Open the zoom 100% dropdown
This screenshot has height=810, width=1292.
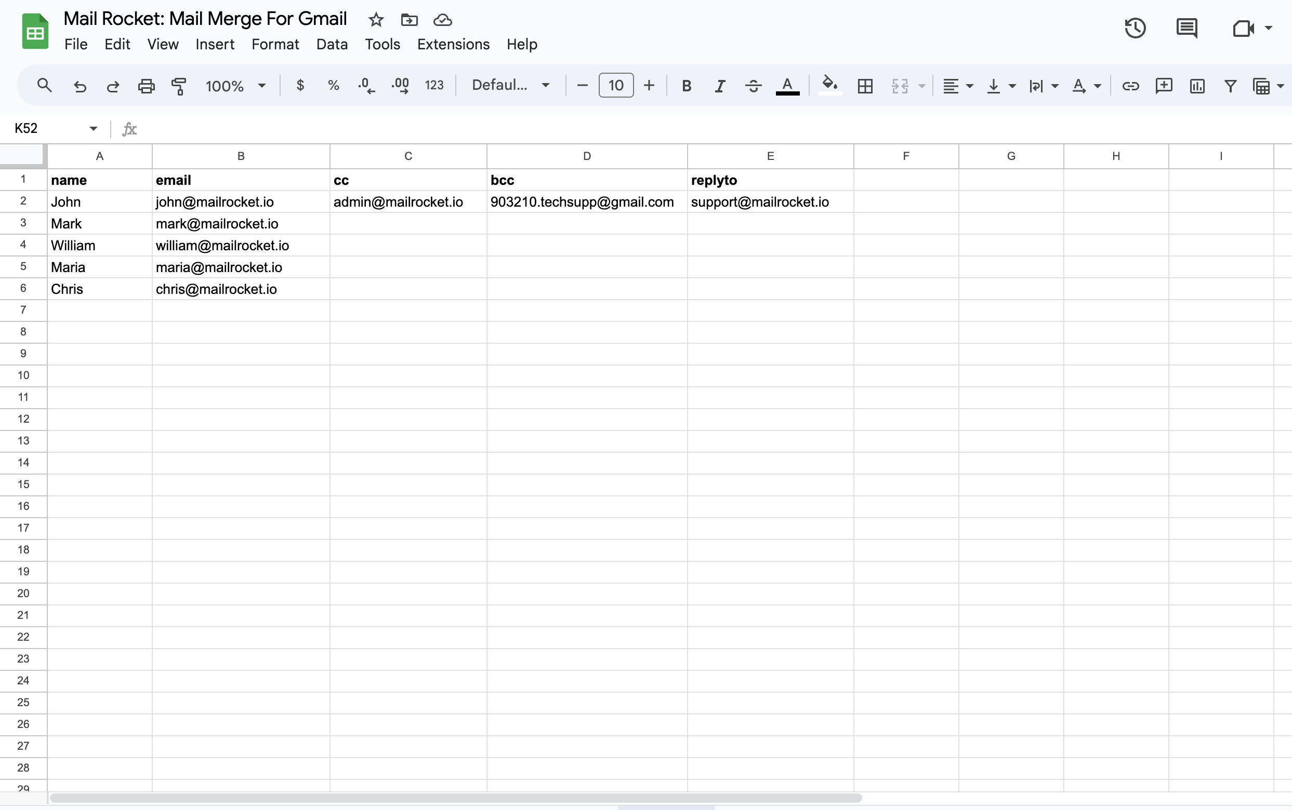235,86
